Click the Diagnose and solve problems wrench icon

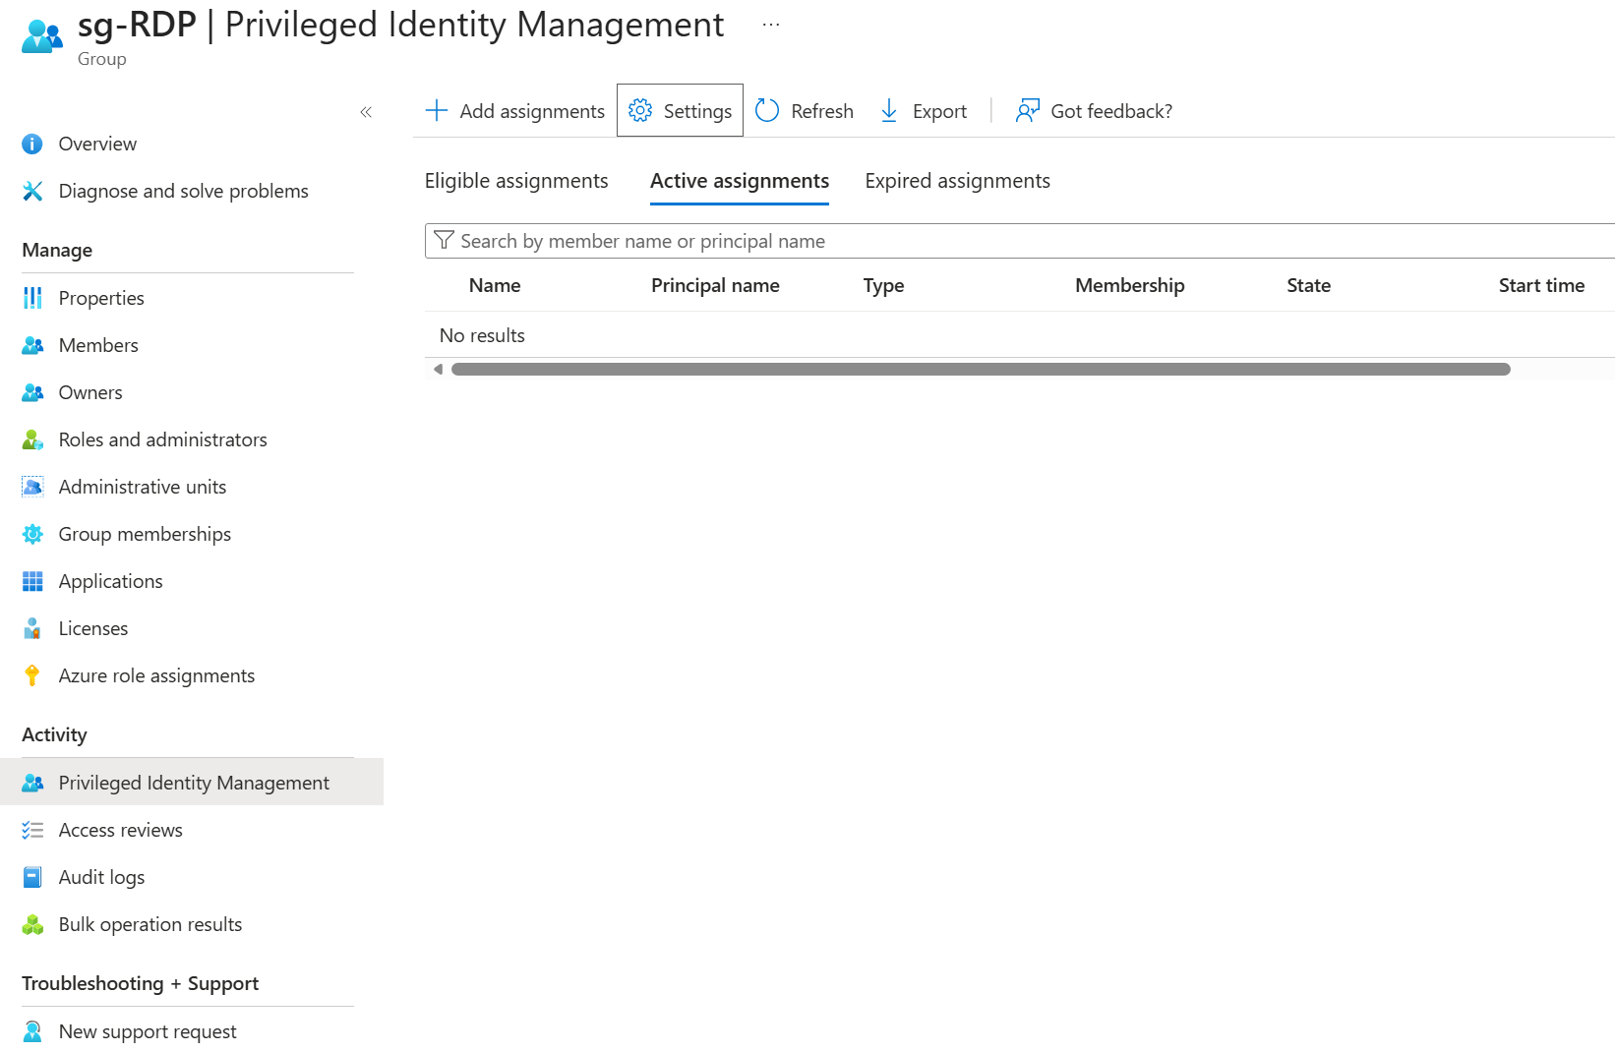32,192
